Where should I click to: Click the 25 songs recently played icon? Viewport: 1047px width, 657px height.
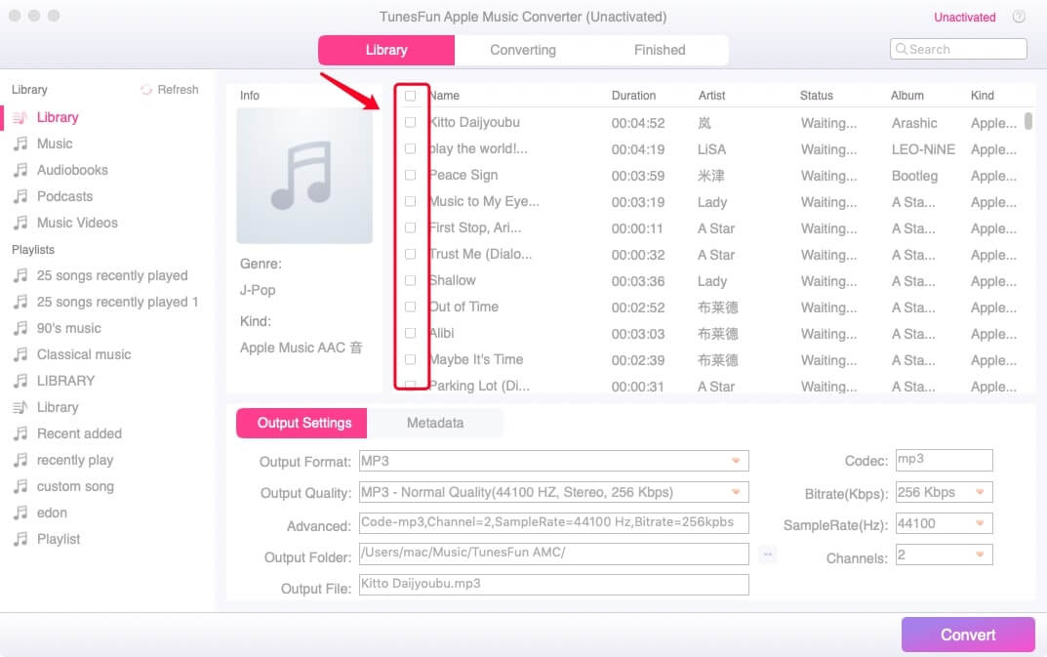pos(20,275)
